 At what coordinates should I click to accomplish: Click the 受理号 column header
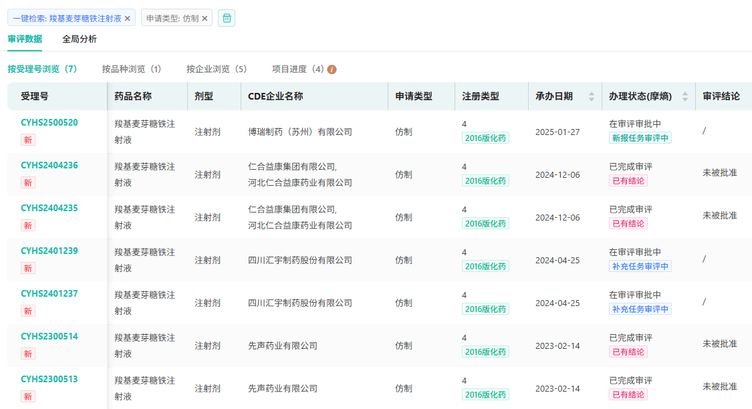(x=35, y=96)
